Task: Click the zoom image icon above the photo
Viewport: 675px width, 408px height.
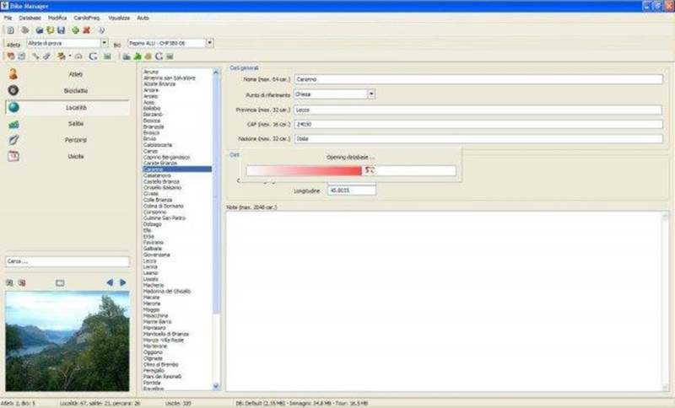Action: (x=9, y=283)
